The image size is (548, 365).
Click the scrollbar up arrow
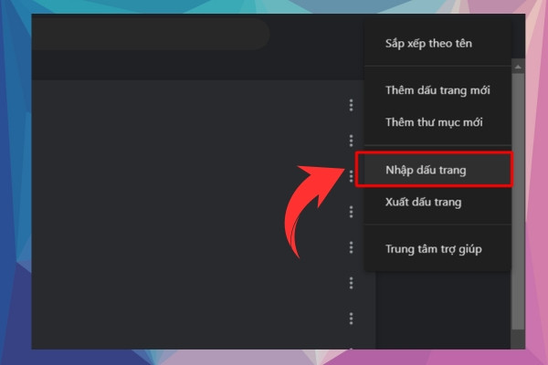(x=518, y=67)
